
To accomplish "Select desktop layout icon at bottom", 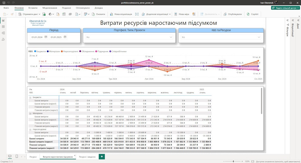I will pos(10,156).
